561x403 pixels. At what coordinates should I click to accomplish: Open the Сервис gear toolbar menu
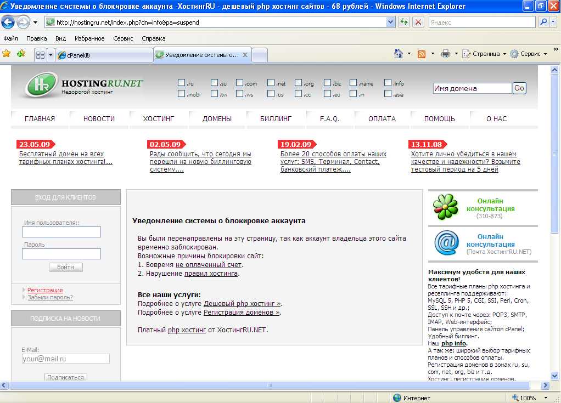coord(529,54)
